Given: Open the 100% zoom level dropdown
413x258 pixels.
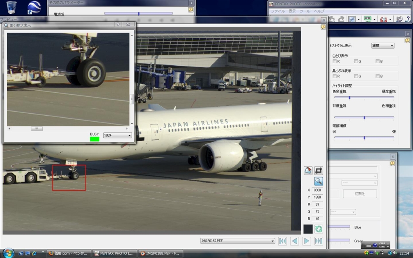Looking at the screenshot, I should click(117, 135).
